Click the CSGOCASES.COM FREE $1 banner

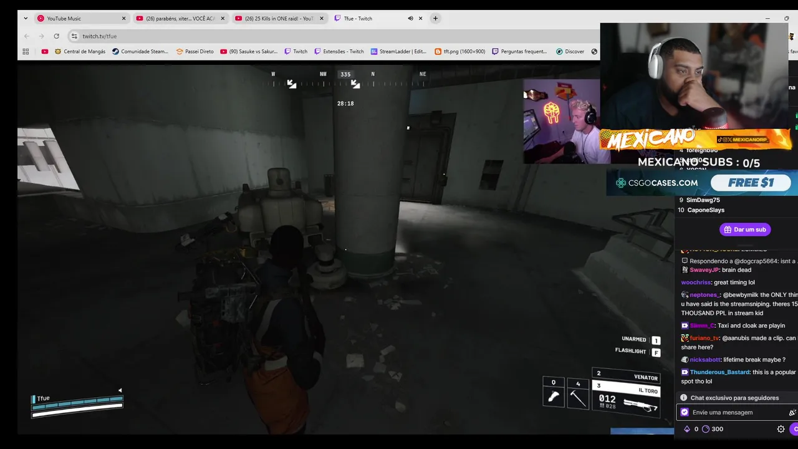pos(702,183)
